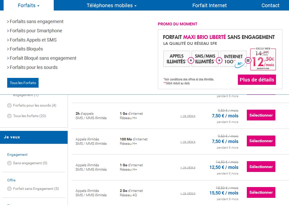Click the Tous les Forfaits button
The width and height of the screenshot is (289, 205).
[x=23, y=83]
